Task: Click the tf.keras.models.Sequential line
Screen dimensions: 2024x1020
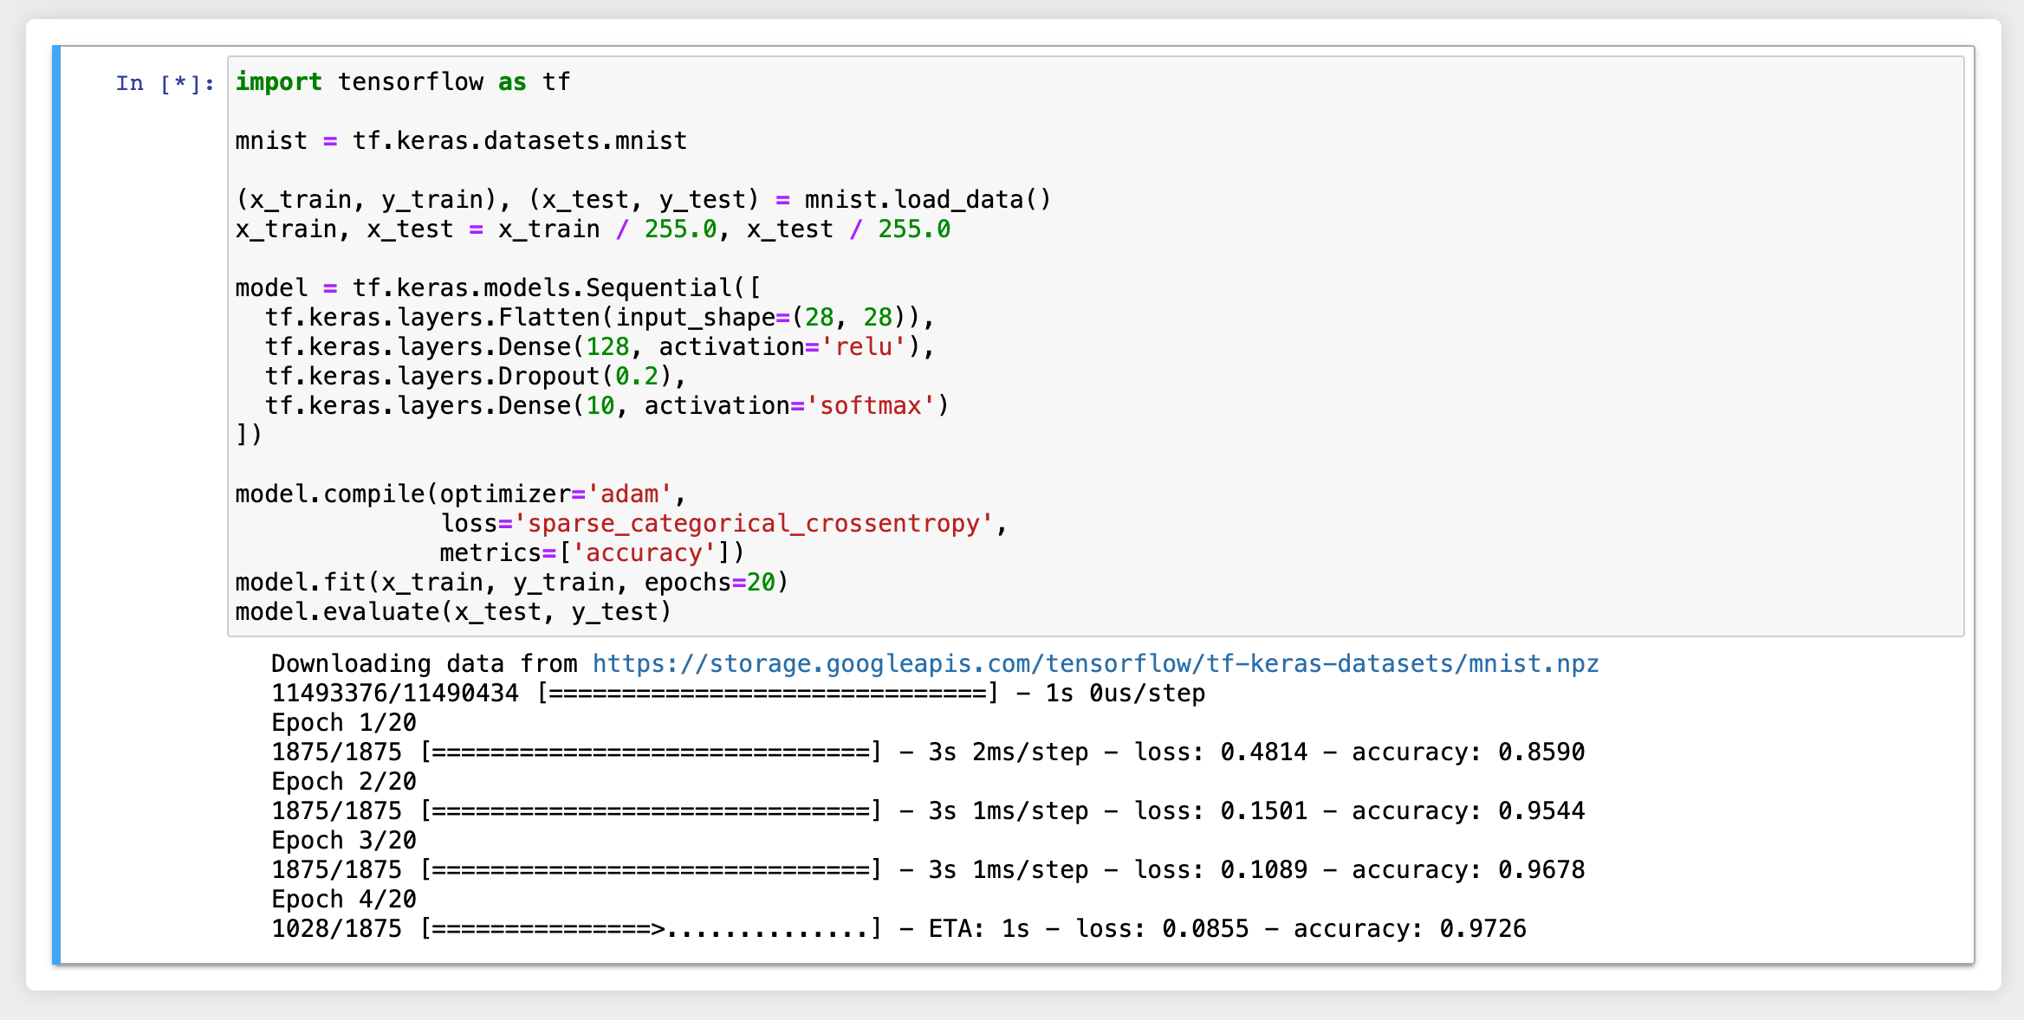Action: pyautogui.click(x=498, y=288)
